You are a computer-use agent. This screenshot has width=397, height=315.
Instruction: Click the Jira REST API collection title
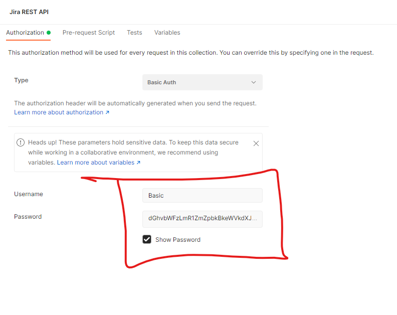(x=29, y=12)
